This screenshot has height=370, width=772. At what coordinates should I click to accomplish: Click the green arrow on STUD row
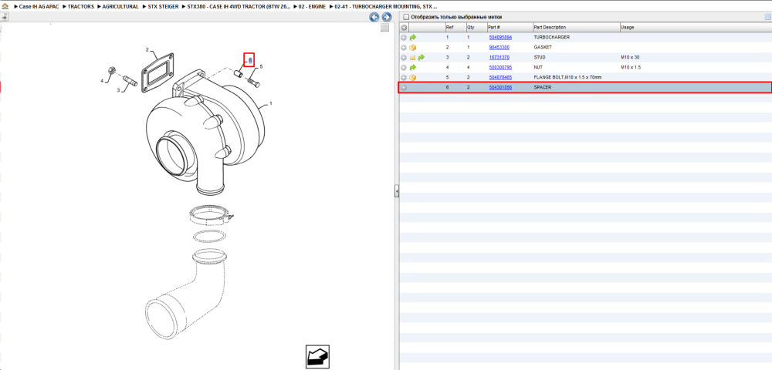422,58
